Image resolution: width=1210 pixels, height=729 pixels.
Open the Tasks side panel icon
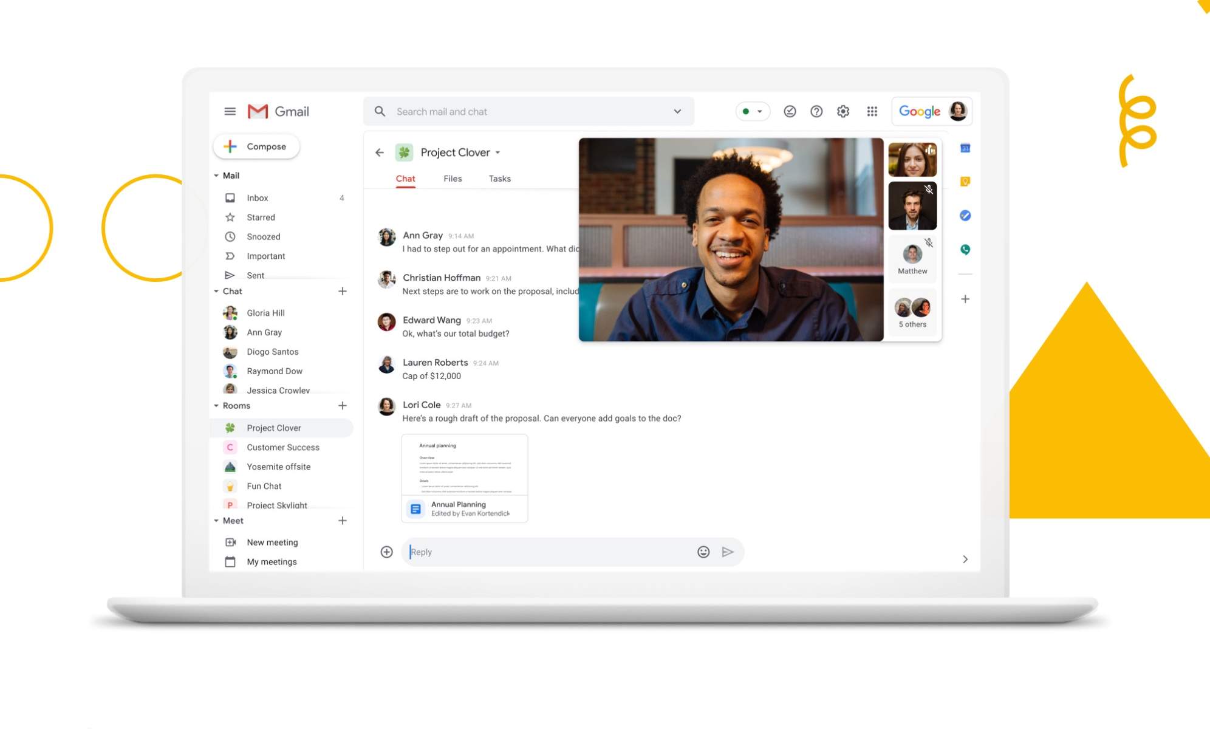pyautogui.click(x=965, y=216)
